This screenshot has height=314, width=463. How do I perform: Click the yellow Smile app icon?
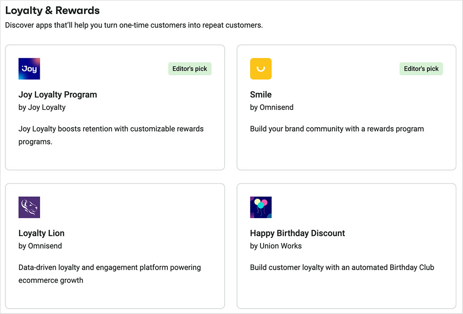click(261, 69)
